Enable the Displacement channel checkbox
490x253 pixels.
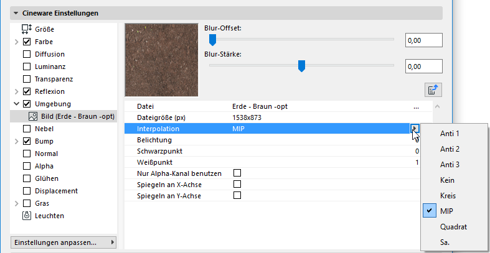tap(27, 191)
